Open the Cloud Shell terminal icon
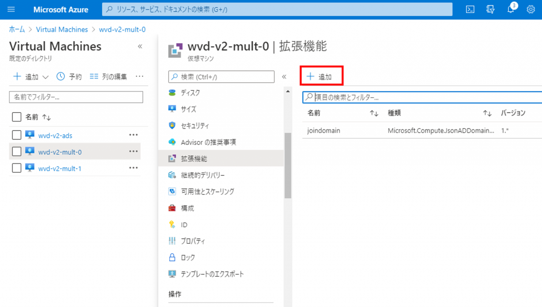Image resolution: width=542 pixels, height=307 pixels. (x=470, y=10)
